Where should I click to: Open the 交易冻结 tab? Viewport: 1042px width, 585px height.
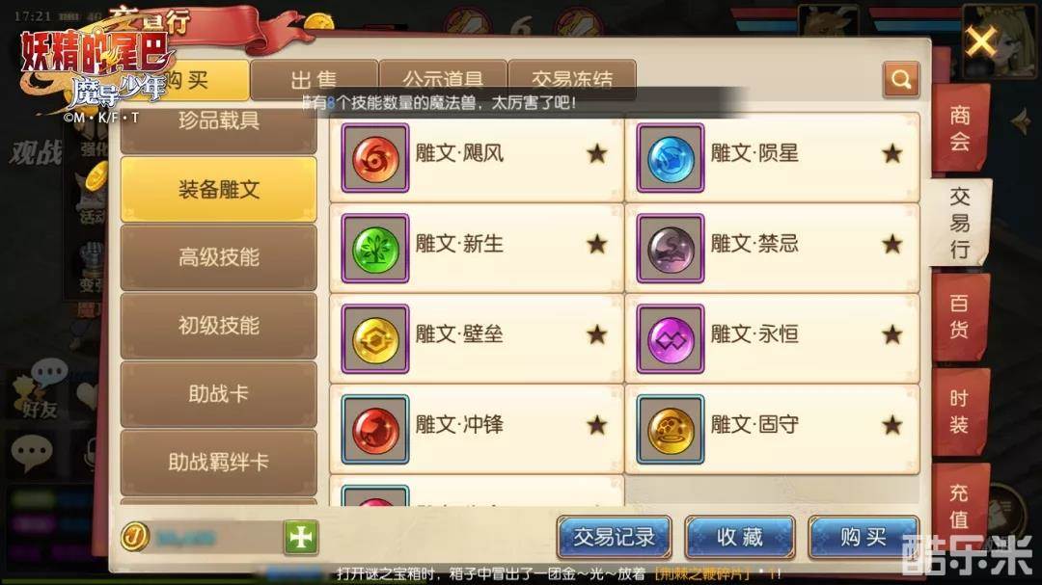coord(572,80)
